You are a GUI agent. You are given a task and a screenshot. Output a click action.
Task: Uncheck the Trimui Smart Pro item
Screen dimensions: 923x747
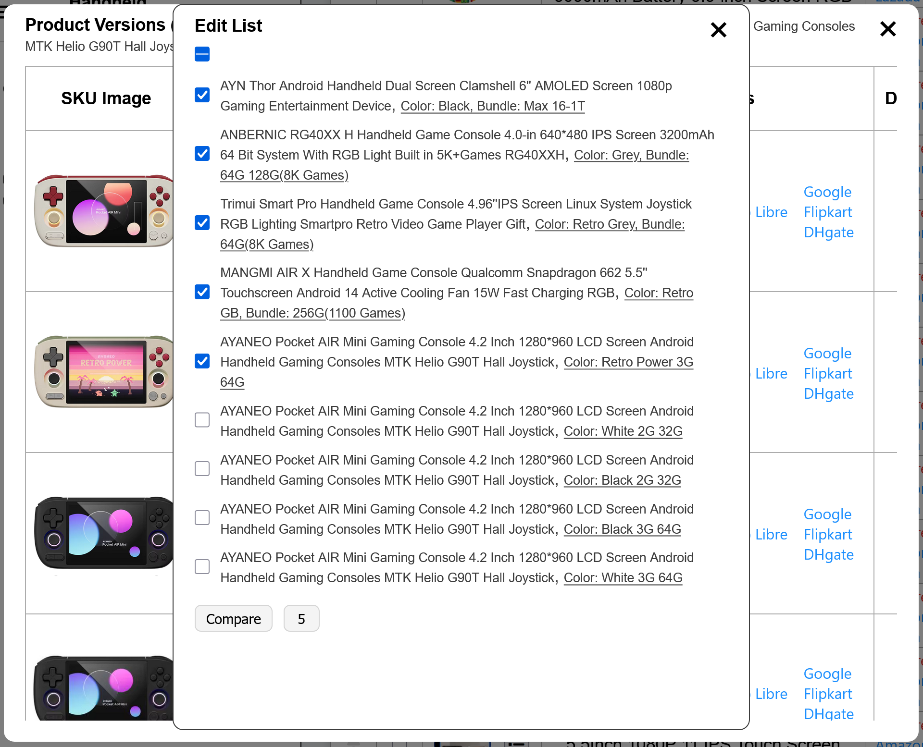(202, 223)
